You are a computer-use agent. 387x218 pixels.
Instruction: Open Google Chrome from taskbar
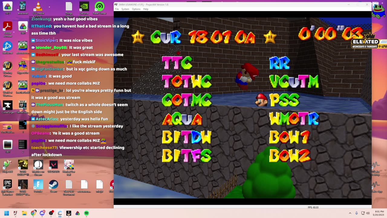[x=33, y=213]
